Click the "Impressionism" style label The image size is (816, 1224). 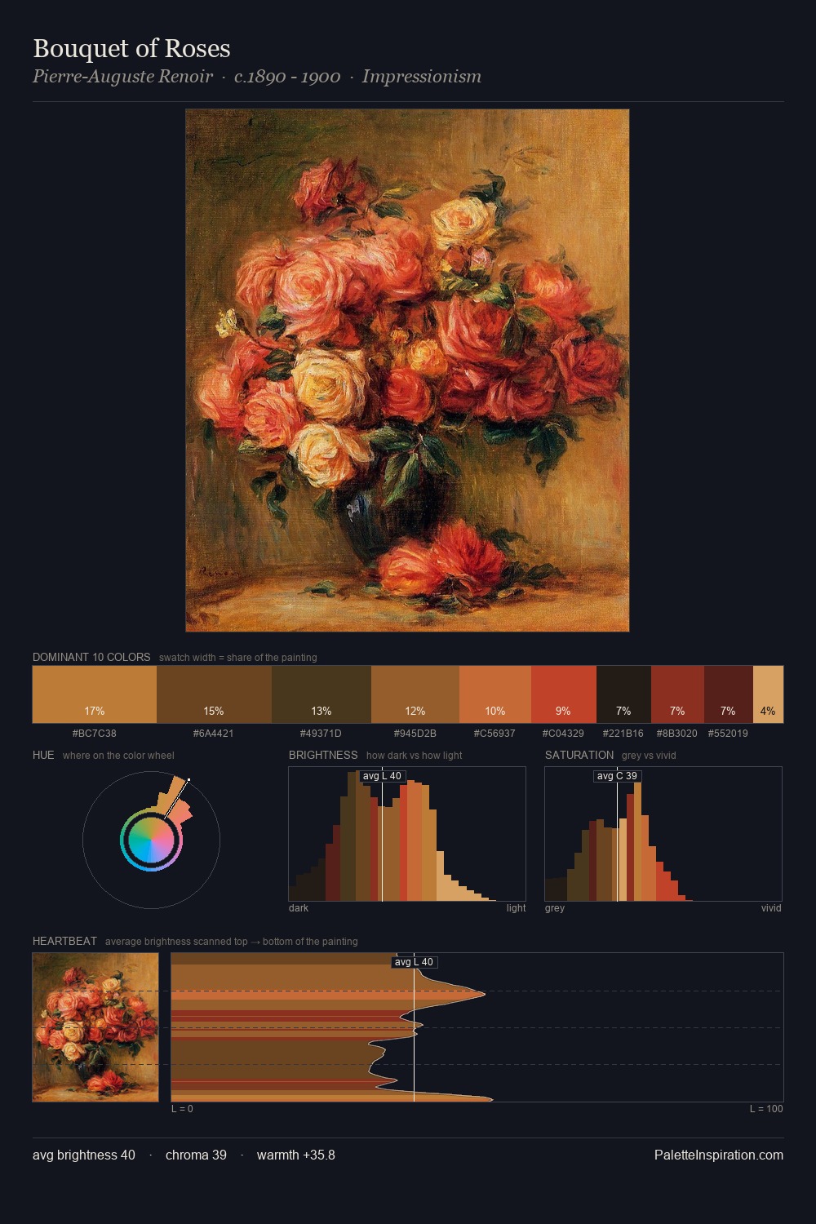click(x=422, y=77)
